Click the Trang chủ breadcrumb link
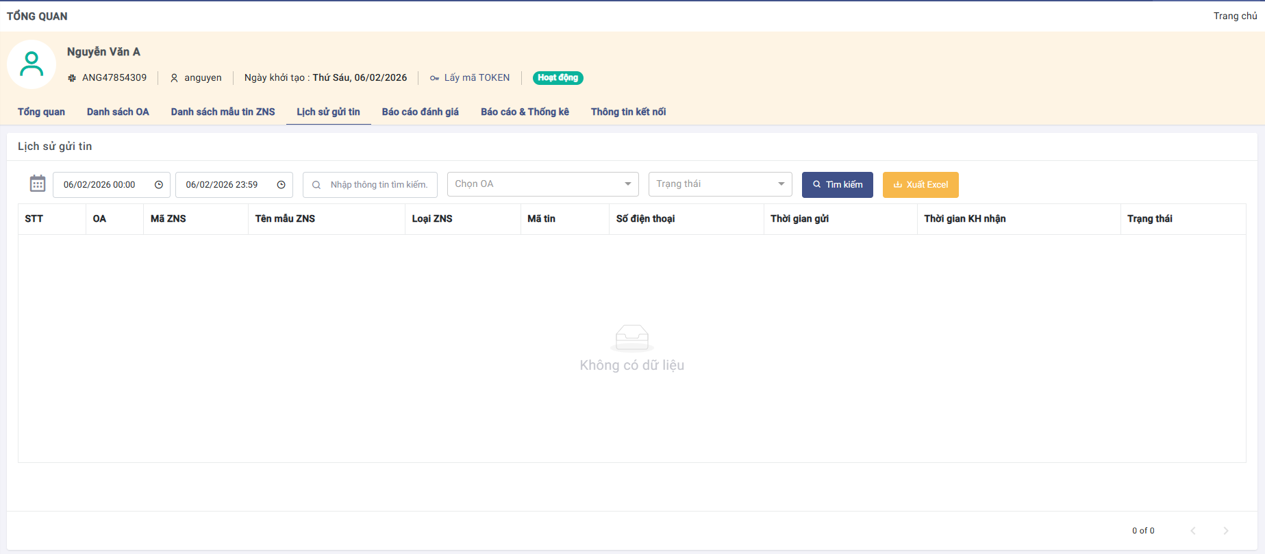 1235,16
